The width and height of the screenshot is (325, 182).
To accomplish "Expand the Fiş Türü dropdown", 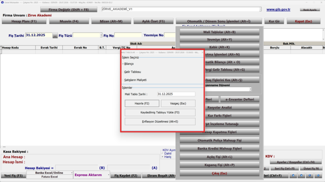I will click(101, 35).
